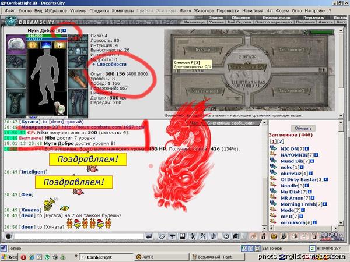Click the running figure icon in chat toolbar
Image resolution: width=350 pixels, height=262 pixels.
[192, 236]
